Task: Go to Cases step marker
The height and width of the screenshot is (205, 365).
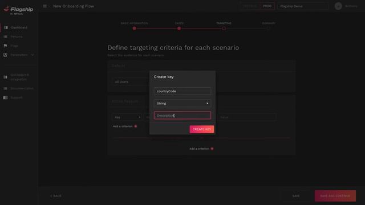Action: (x=179, y=28)
